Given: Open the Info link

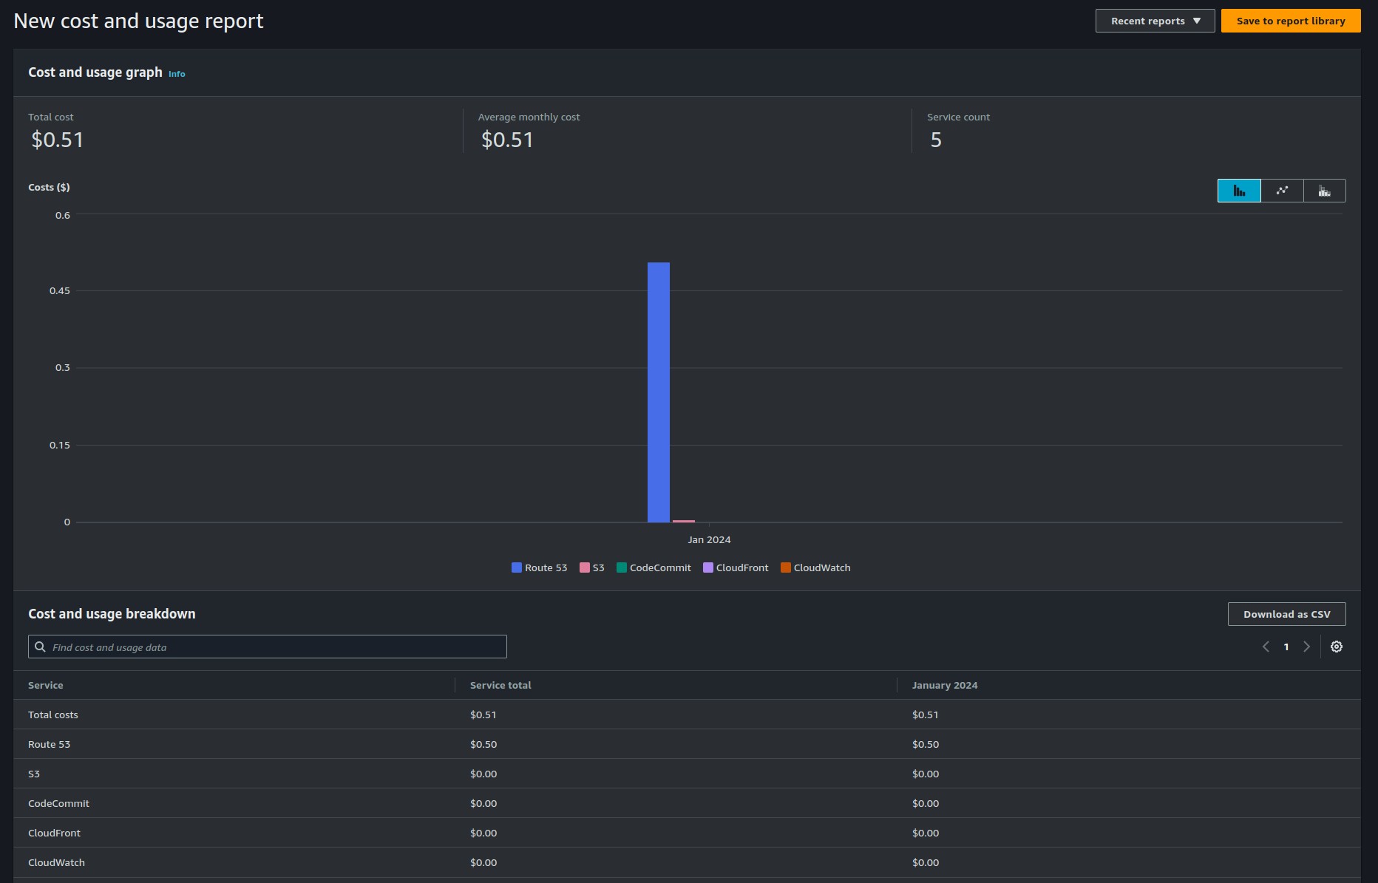Looking at the screenshot, I should click(177, 74).
